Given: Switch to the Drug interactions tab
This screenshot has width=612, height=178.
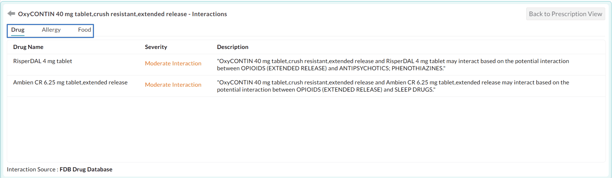Looking at the screenshot, I should pyautogui.click(x=18, y=30).
